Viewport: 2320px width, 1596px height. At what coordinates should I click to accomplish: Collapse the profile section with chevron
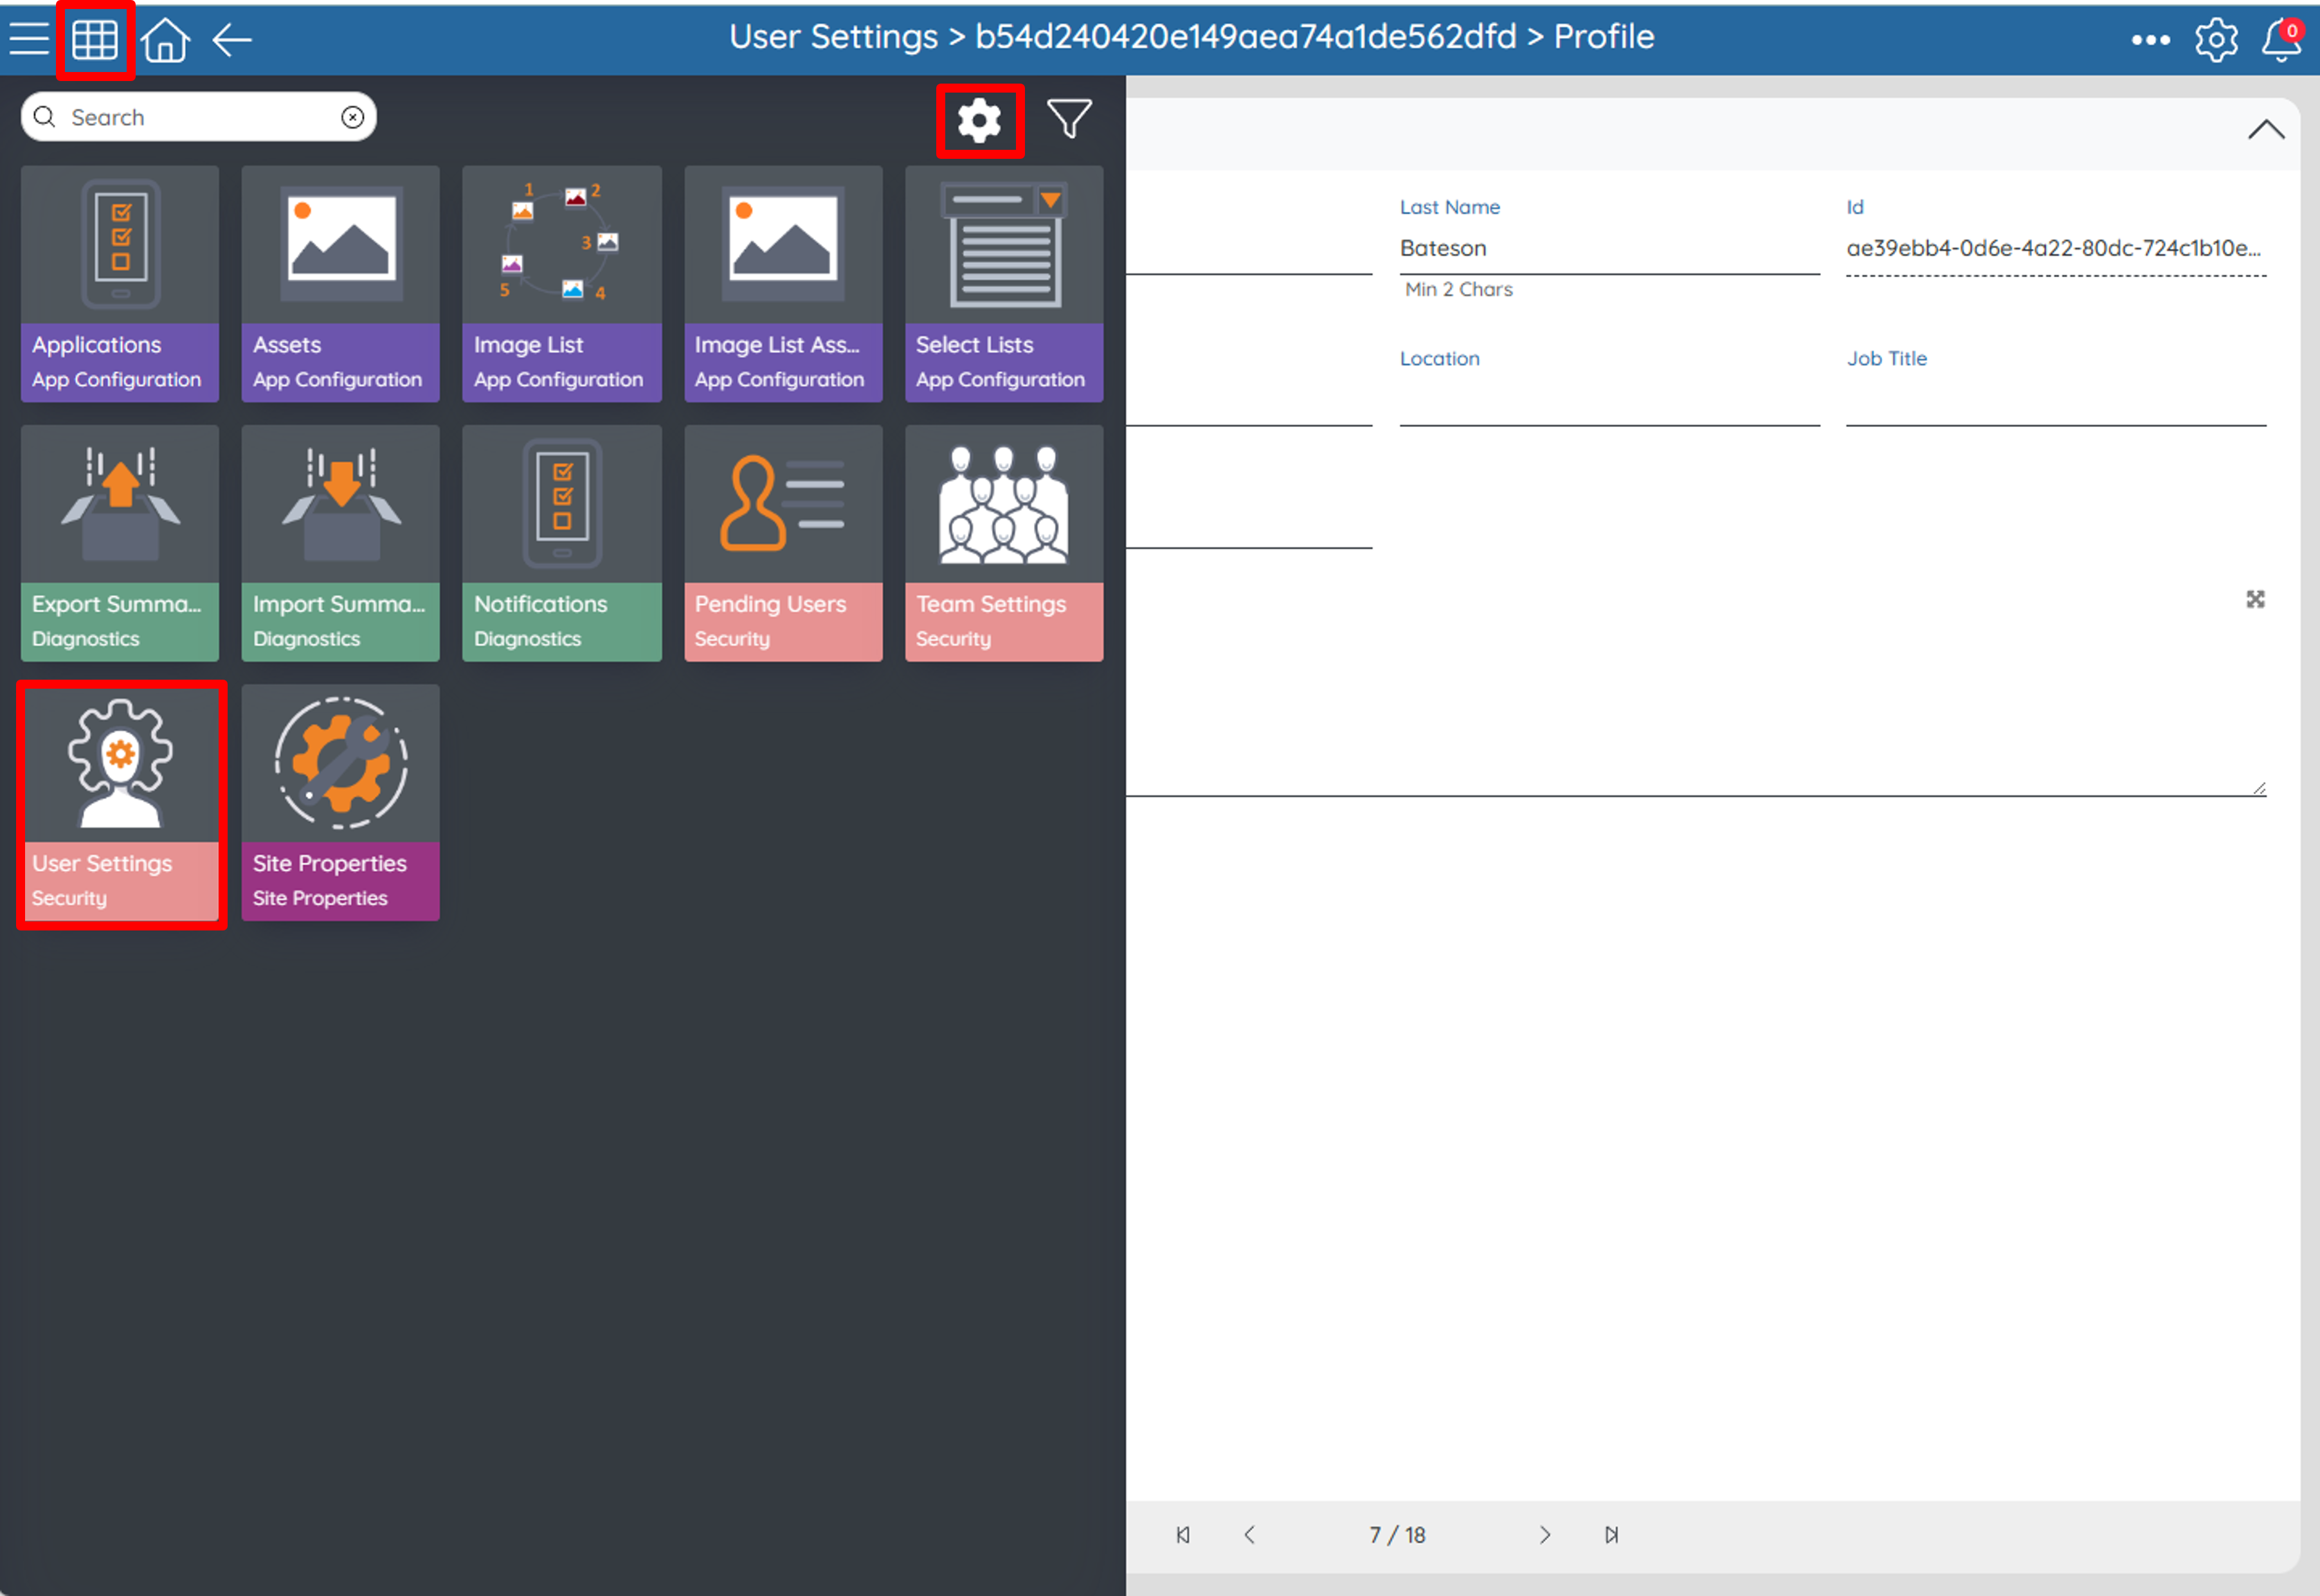tap(2266, 130)
